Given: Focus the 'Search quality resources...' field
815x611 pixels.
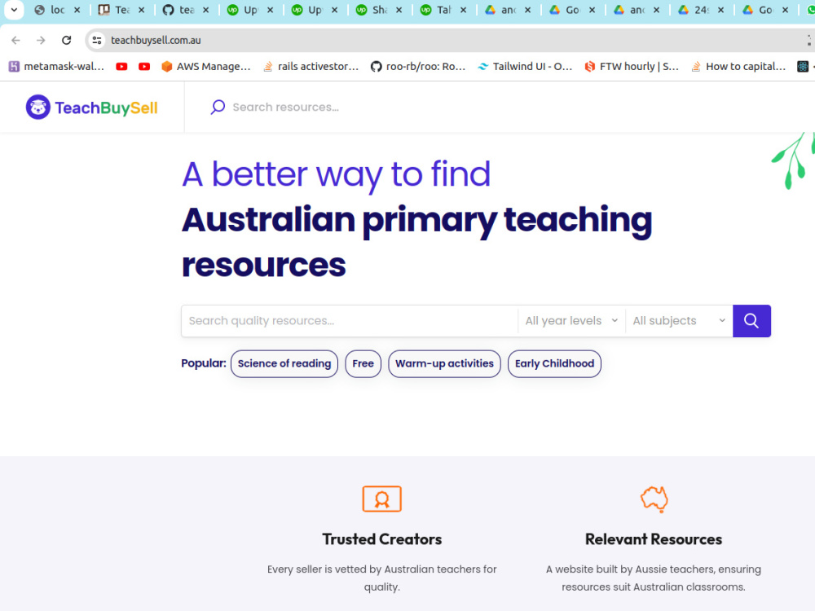Looking at the screenshot, I should (x=350, y=320).
